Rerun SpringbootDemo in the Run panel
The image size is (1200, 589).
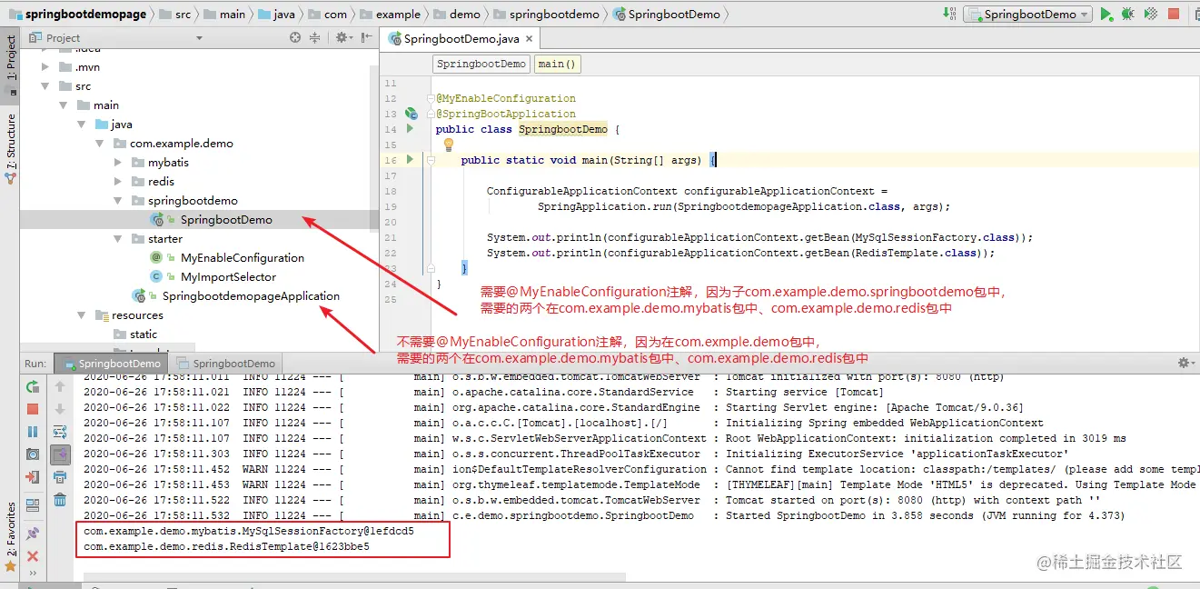(33, 386)
